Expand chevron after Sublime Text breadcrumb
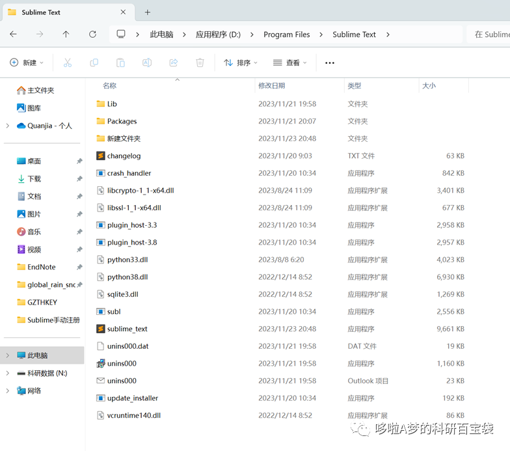The width and height of the screenshot is (510, 451). pos(388,34)
